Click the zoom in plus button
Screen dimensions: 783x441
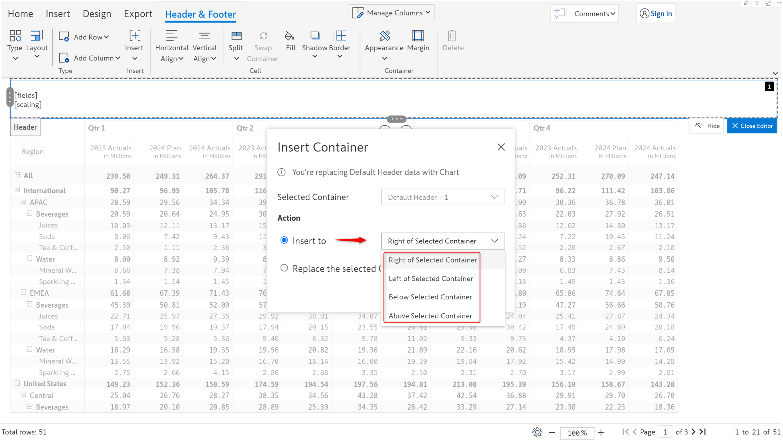601,432
